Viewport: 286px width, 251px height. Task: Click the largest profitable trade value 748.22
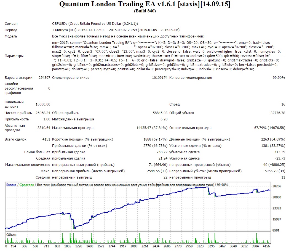click(162, 152)
